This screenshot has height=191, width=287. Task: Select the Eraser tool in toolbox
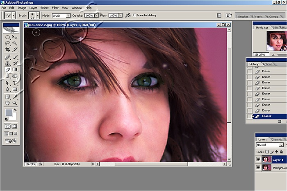point(7,70)
